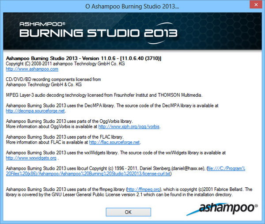265x224 pixels.
Task: Close the About Ashampoo Burning Studio dialog
Action: pos(256,4)
